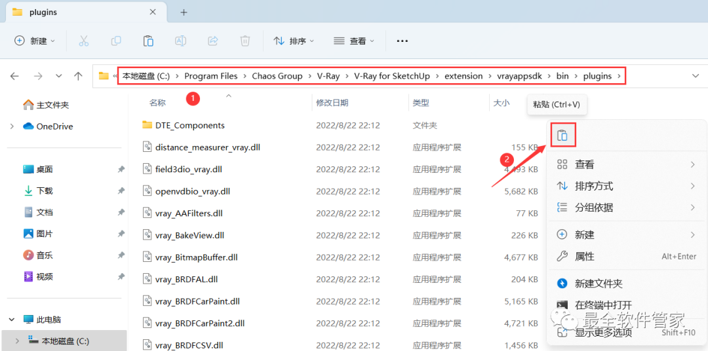Open 视频 Videos in sidebar
708x351 pixels.
pyautogui.click(x=38, y=276)
